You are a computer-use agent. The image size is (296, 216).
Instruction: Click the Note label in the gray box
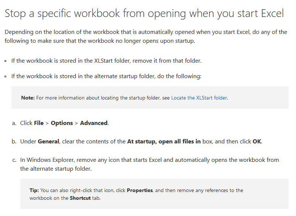(28, 98)
